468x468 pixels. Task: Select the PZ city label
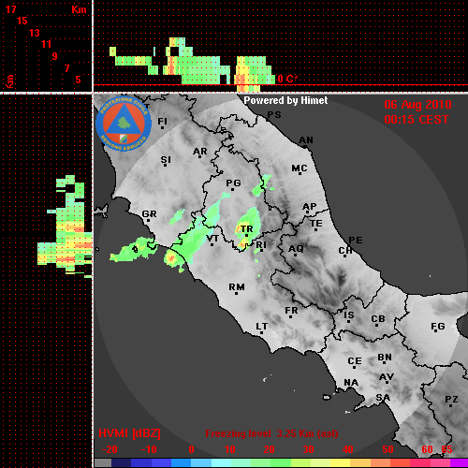click(451, 399)
